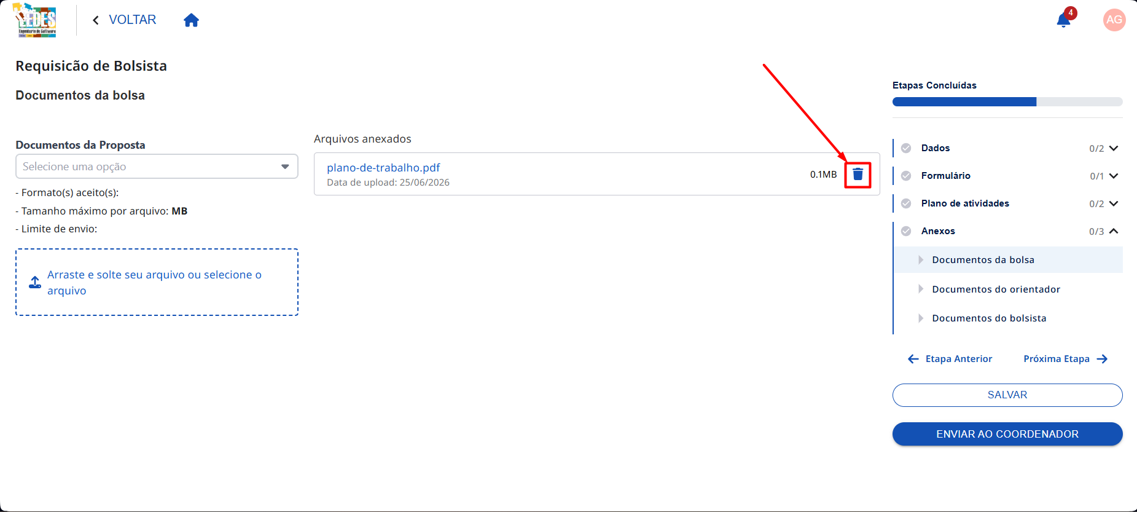Click the Plano de atividades check icon
Image resolution: width=1137 pixels, height=512 pixels.
pos(905,203)
